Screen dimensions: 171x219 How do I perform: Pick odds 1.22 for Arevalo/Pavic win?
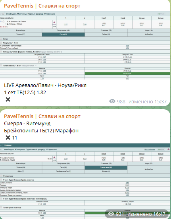click(x=66, y=24)
